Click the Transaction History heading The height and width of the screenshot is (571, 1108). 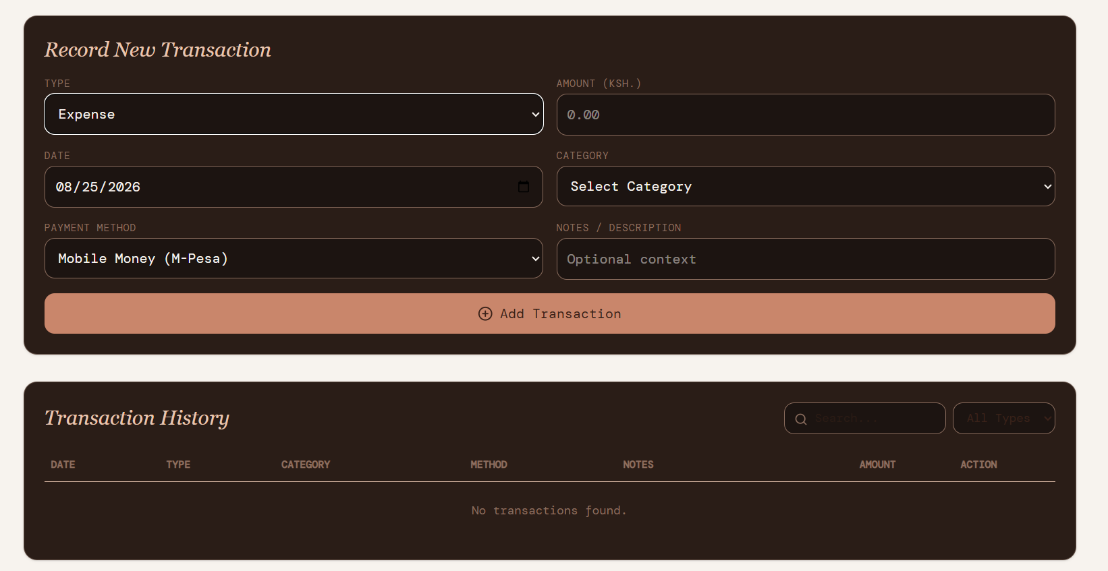137,418
